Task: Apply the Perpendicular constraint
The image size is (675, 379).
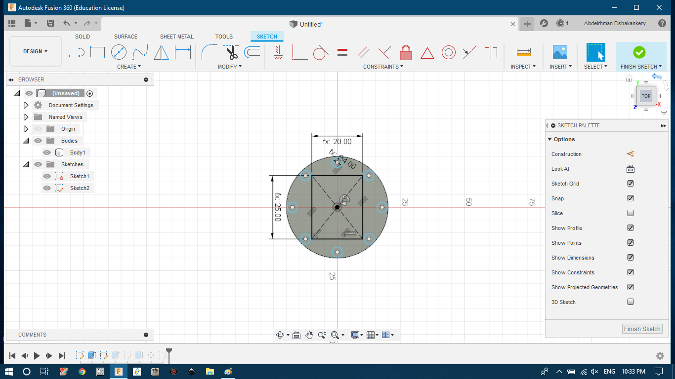Action: click(x=385, y=52)
